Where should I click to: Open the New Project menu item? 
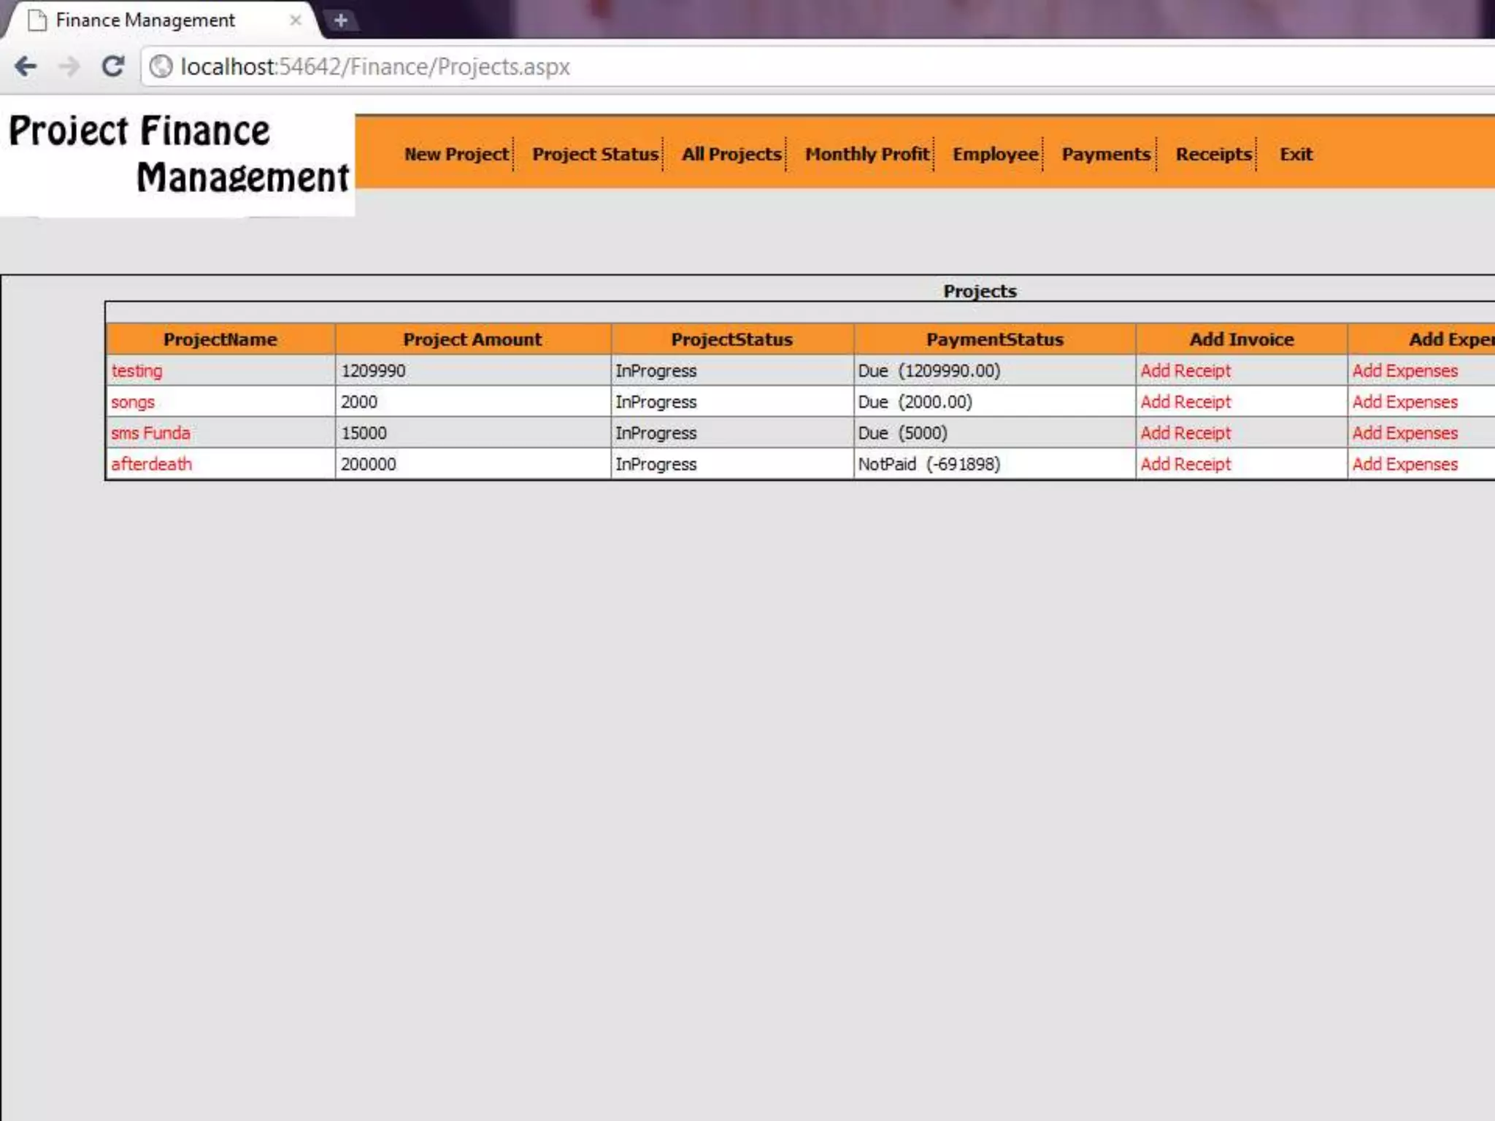[456, 154]
